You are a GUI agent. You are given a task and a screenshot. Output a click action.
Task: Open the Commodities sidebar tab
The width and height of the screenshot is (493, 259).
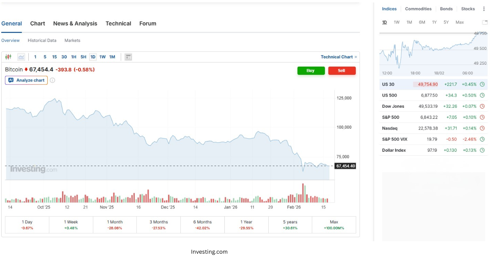[418, 9]
